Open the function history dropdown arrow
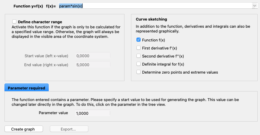 [x=254, y=6]
